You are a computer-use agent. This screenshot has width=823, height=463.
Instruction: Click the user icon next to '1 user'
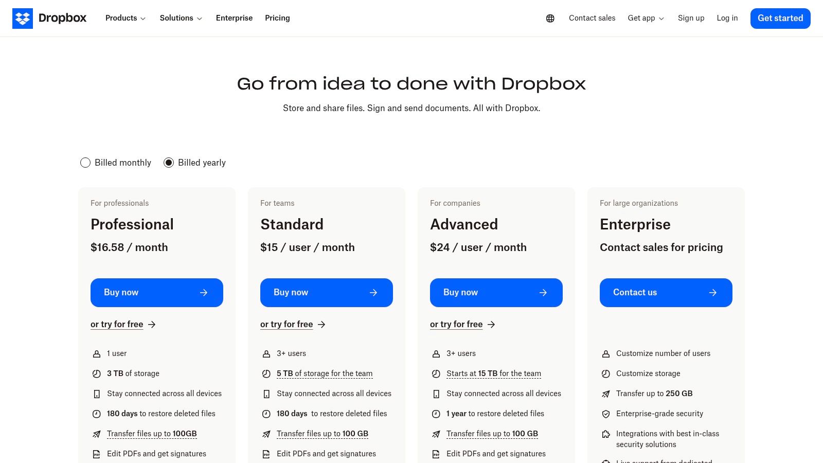(x=97, y=353)
